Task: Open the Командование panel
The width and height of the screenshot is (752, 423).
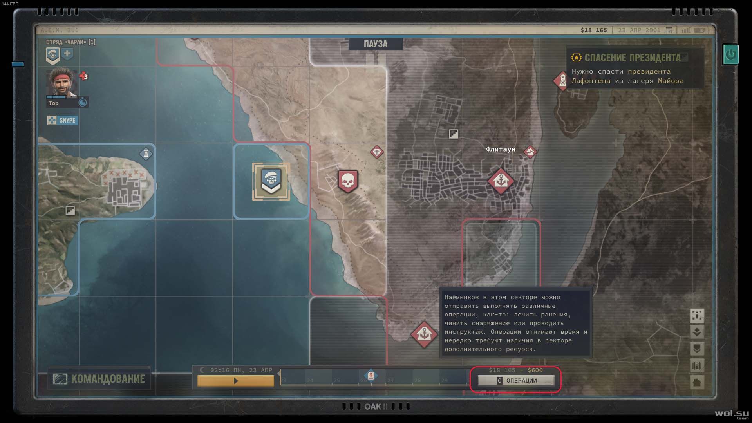Action: pos(99,379)
